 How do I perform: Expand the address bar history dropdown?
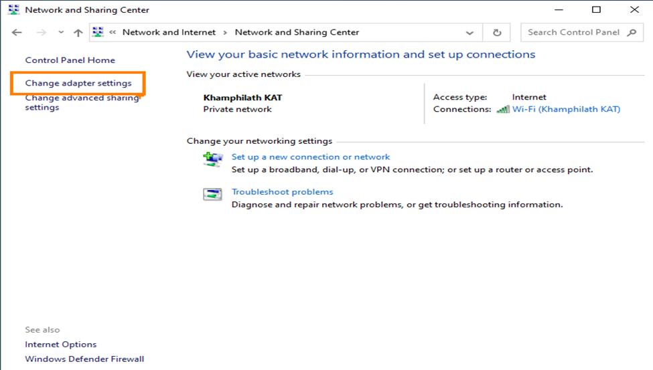pyautogui.click(x=469, y=32)
